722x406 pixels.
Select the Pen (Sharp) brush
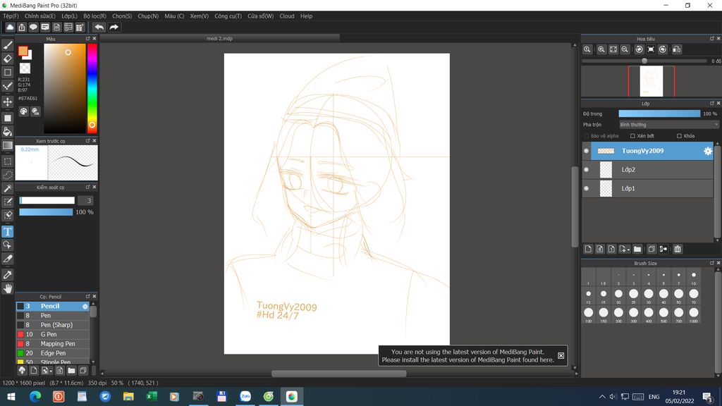coord(52,325)
